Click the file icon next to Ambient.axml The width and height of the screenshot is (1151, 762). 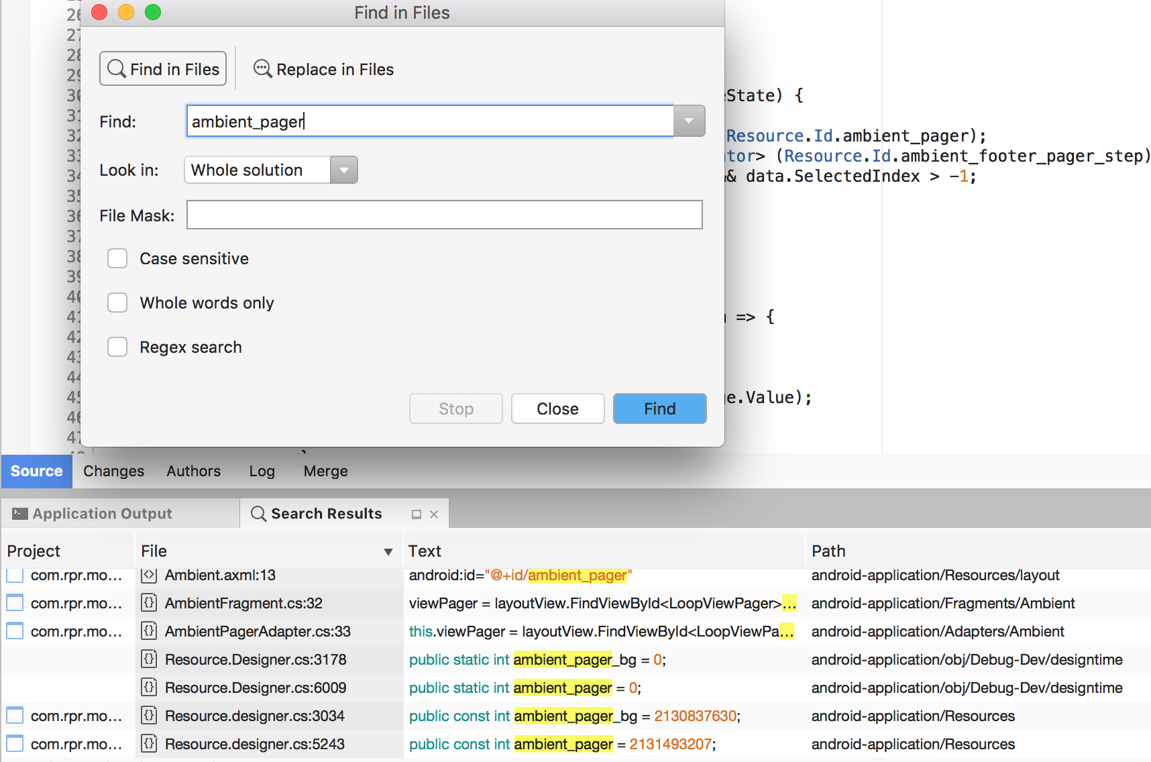click(x=148, y=575)
